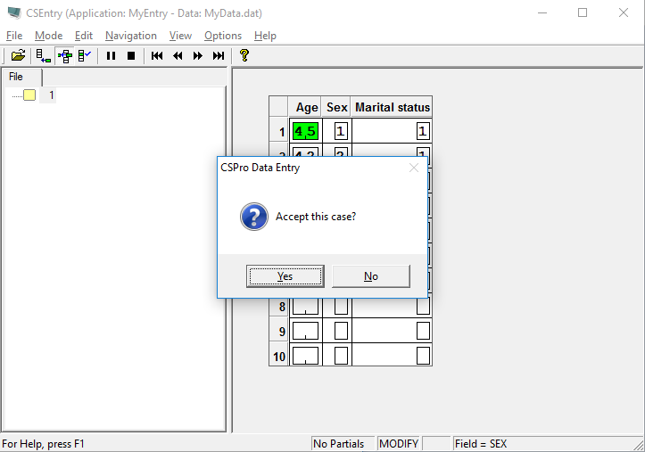Go to next case arrow icon
Viewport: 645px width, 452px height.
point(198,55)
